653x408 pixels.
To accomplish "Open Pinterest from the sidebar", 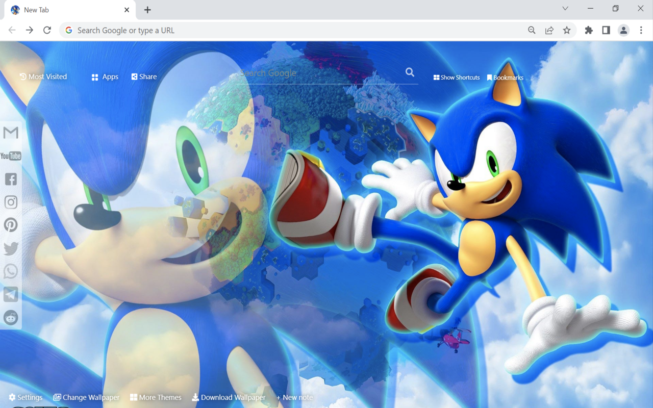I will (x=11, y=225).
